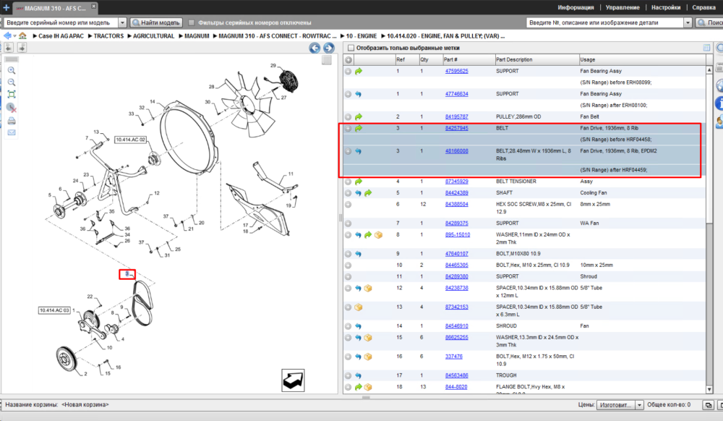Click the serial number or model input field
723x421 pixels.
[61, 22]
